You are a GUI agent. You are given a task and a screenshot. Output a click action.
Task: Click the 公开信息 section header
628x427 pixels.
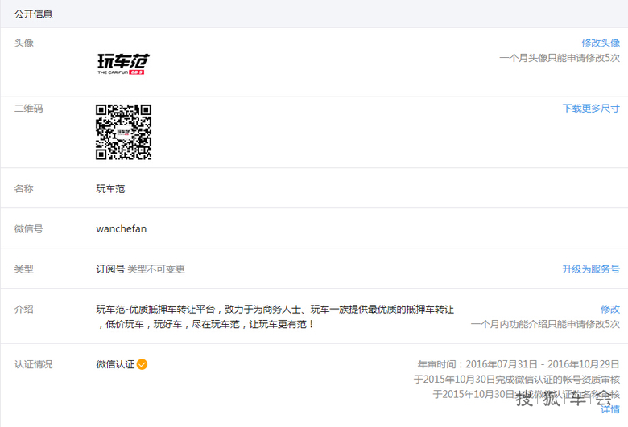point(34,14)
